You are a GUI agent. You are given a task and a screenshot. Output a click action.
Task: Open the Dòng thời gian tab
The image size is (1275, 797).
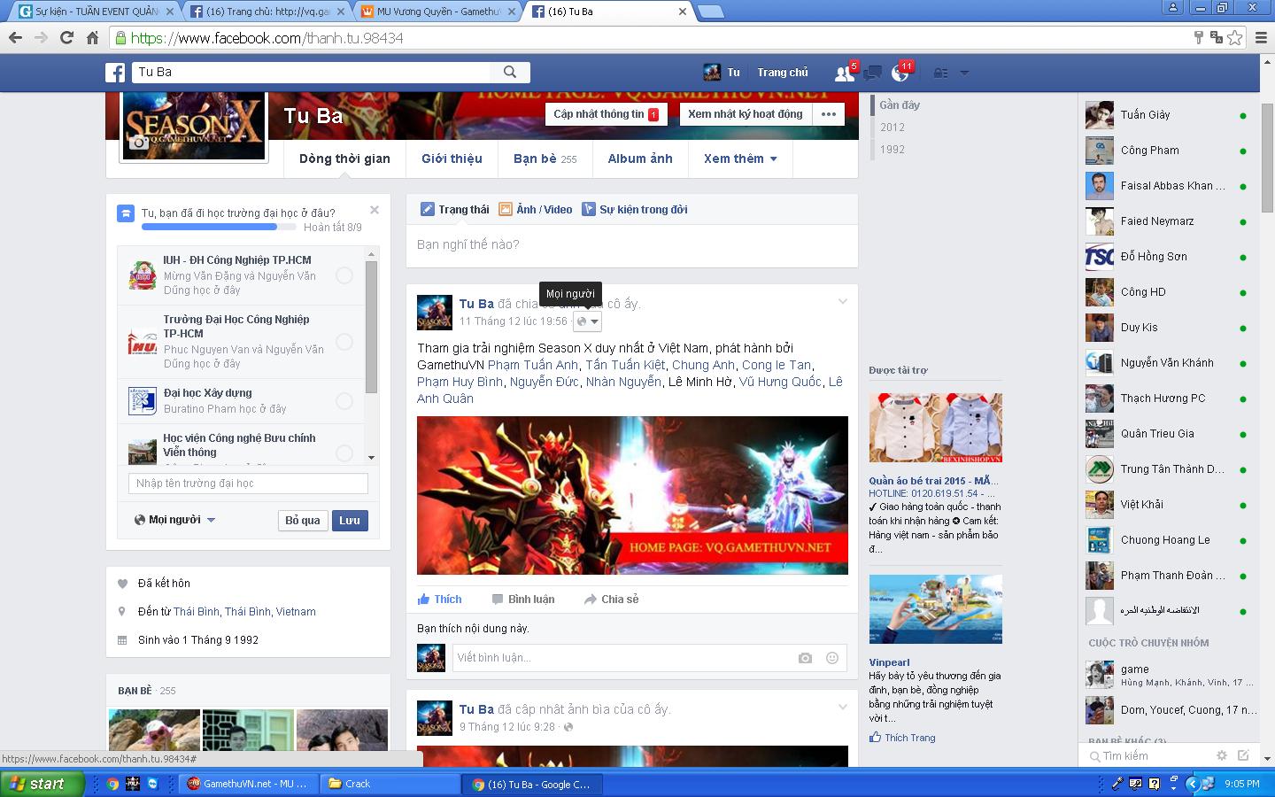pos(344,159)
